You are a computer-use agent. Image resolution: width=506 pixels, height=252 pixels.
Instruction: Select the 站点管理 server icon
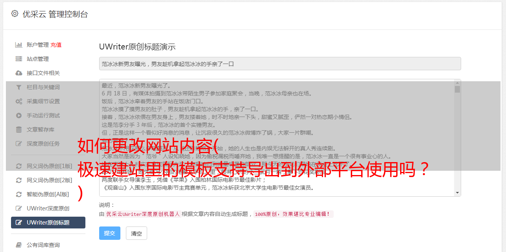point(18,59)
